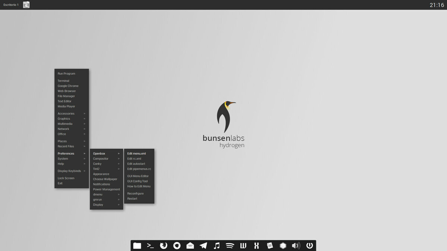Screen dimensions: 447x251
Task: Expand the Accessories submenu
Action: pos(66,113)
